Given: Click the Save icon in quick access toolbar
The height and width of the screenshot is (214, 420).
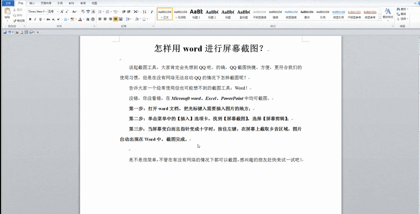Looking at the screenshot, I should click(x=5, y=32).
